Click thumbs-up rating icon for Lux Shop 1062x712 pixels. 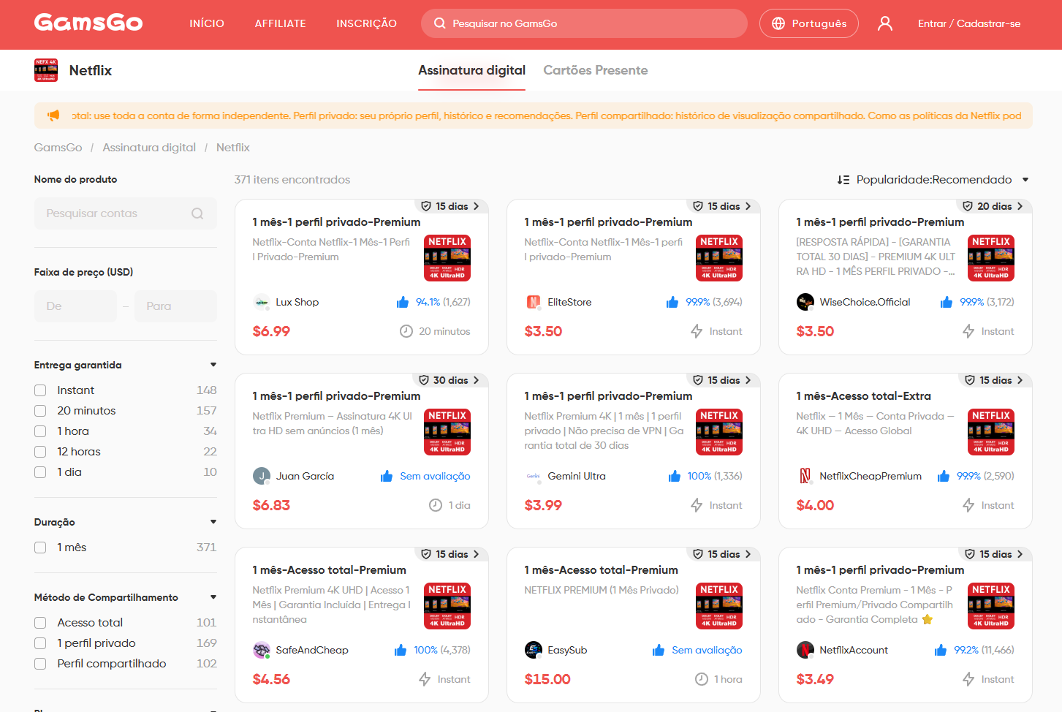(403, 302)
